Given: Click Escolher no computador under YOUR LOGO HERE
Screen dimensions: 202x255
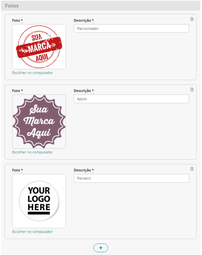Looking at the screenshot, I should click(x=32, y=232).
